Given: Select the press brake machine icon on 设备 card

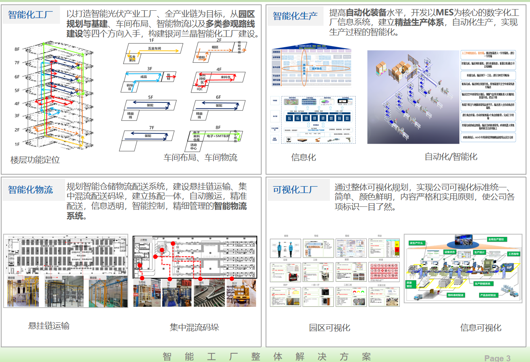Looking at the screenshot, I should tap(293, 277).
